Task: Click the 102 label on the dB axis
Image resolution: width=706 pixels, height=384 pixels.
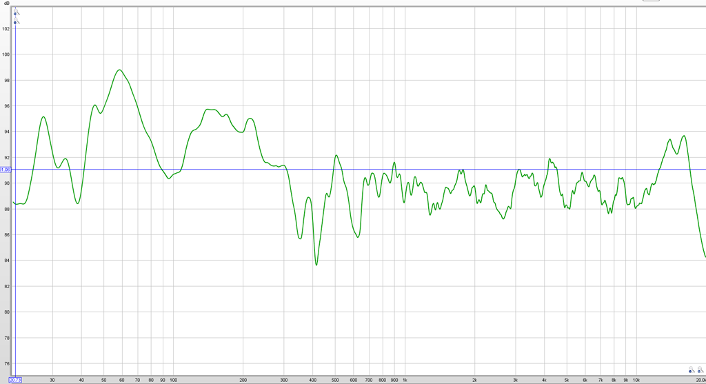Action: (x=6, y=28)
